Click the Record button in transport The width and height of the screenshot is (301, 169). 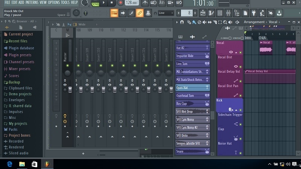click(x=120, y=3)
